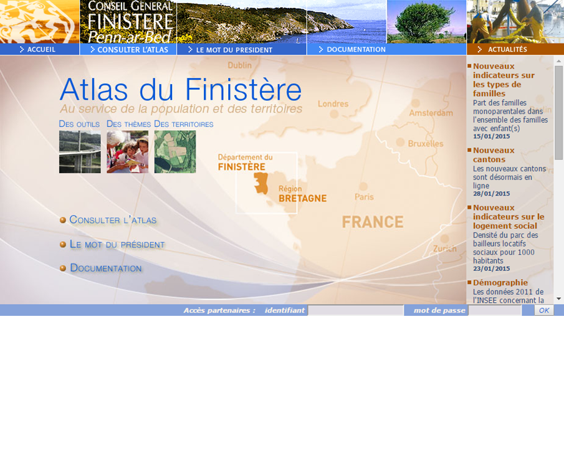Screen dimensions: 564x456
Task: Click the bullet icon beside main Documentation link
Action: [63, 268]
